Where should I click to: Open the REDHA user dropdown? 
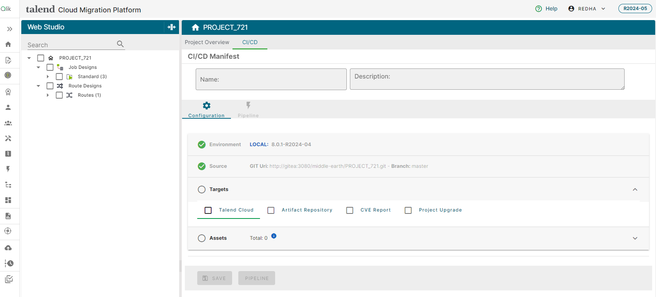(587, 9)
